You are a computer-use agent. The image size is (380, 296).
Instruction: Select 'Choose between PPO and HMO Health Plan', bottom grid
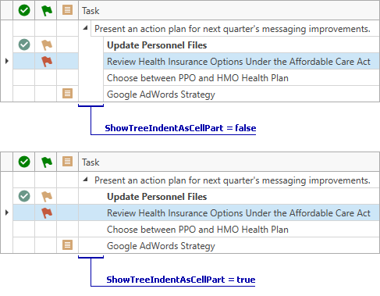(197, 230)
